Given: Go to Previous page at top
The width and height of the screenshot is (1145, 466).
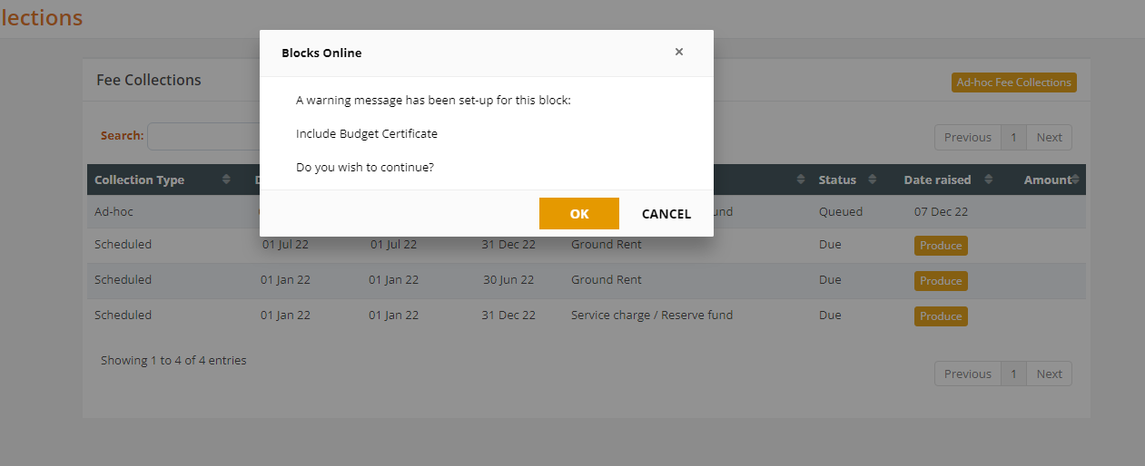Looking at the screenshot, I should pyautogui.click(x=967, y=138).
